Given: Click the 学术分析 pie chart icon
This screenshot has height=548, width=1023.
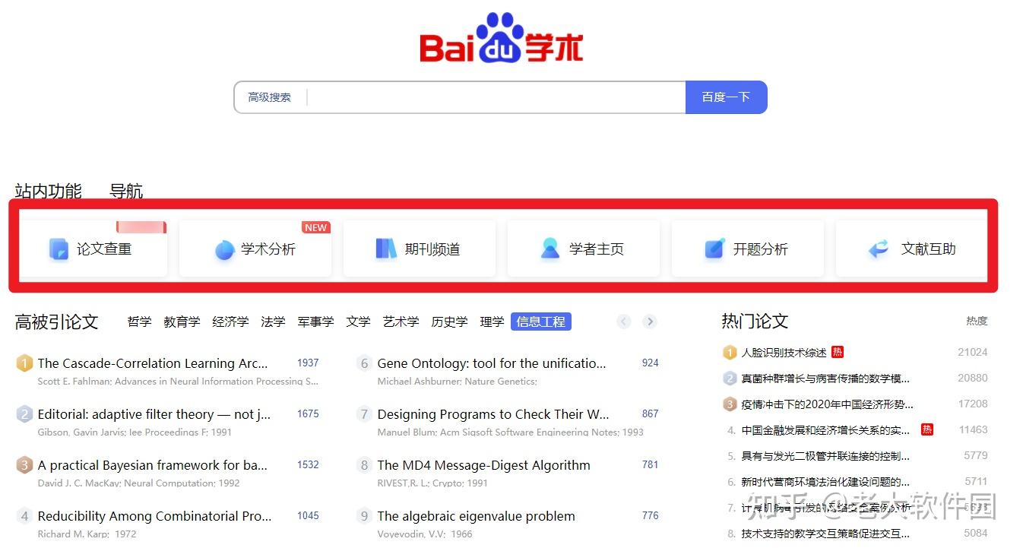Looking at the screenshot, I should point(224,249).
